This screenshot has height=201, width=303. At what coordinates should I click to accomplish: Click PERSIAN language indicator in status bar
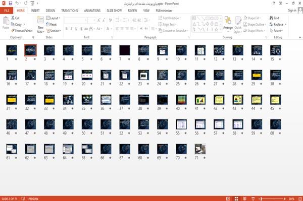pyautogui.click(x=33, y=198)
